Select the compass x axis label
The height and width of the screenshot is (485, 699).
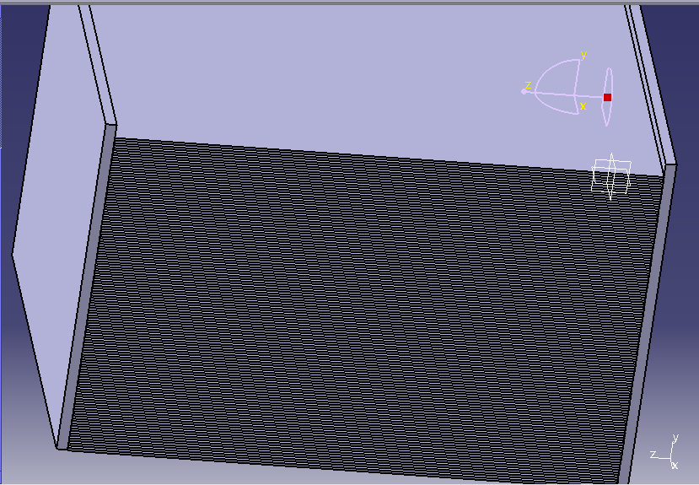click(x=583, y=106)
